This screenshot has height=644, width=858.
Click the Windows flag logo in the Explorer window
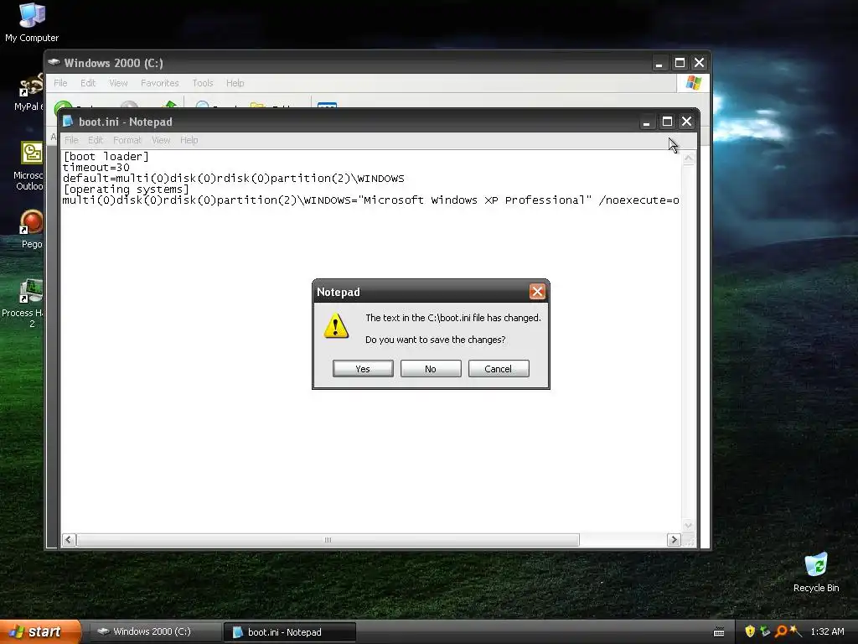(693, 83)
